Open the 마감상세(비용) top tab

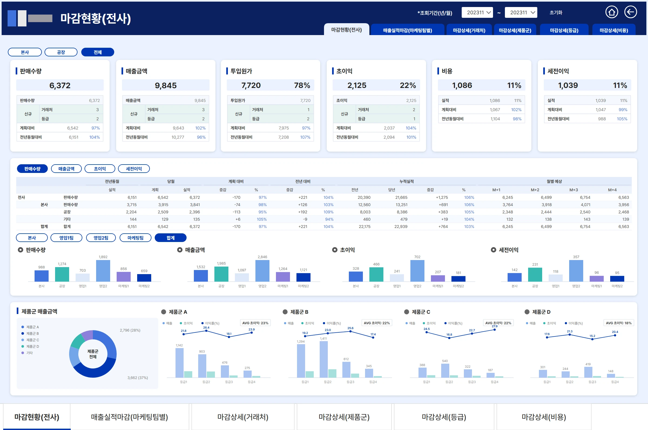pos(613,30)
